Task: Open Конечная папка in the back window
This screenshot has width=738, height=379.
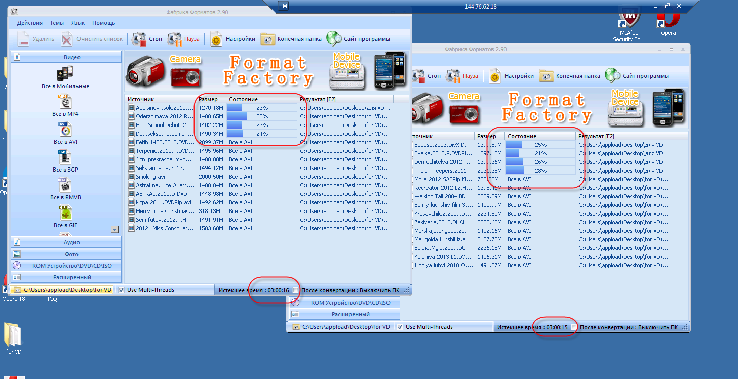Action: (570, 76)
